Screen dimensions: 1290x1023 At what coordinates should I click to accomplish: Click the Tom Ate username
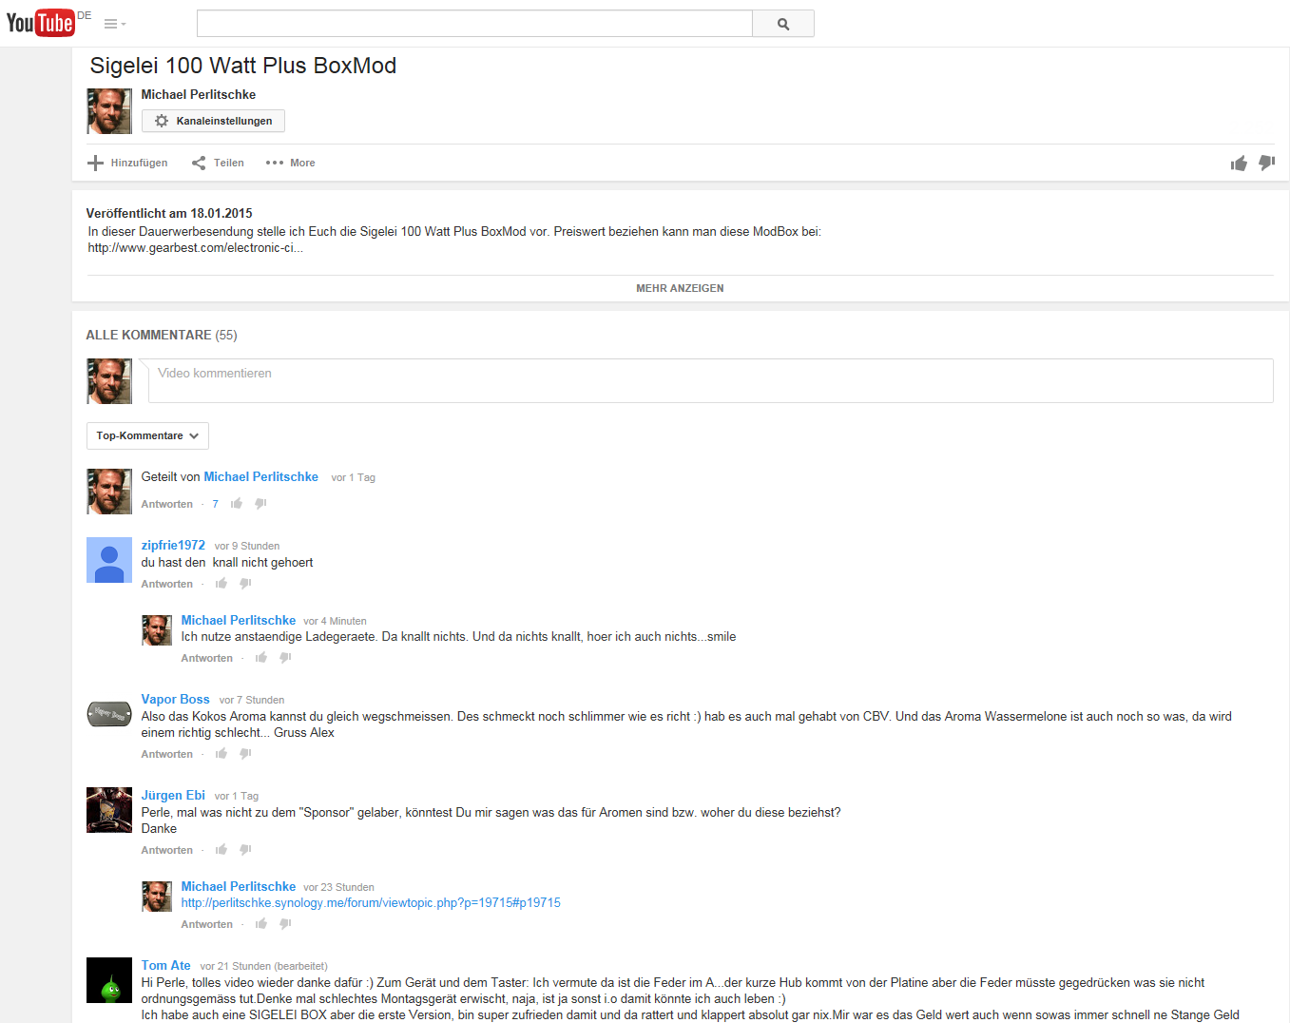coord(165,965)
